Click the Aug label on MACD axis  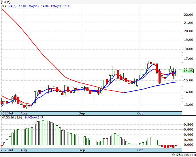(x=24, y=150)
